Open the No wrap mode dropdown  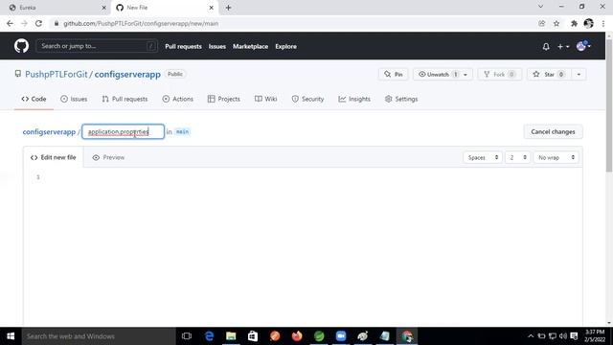556,157
